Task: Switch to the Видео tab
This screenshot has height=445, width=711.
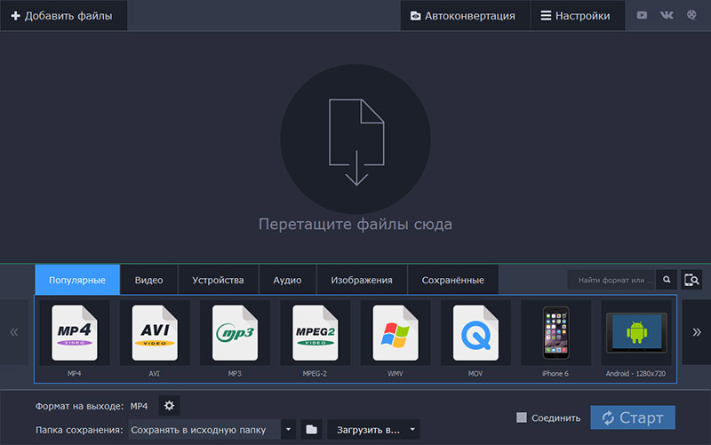Action: click(148, 280)
